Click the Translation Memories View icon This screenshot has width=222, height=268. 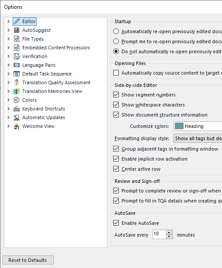[x=17, y=91]
